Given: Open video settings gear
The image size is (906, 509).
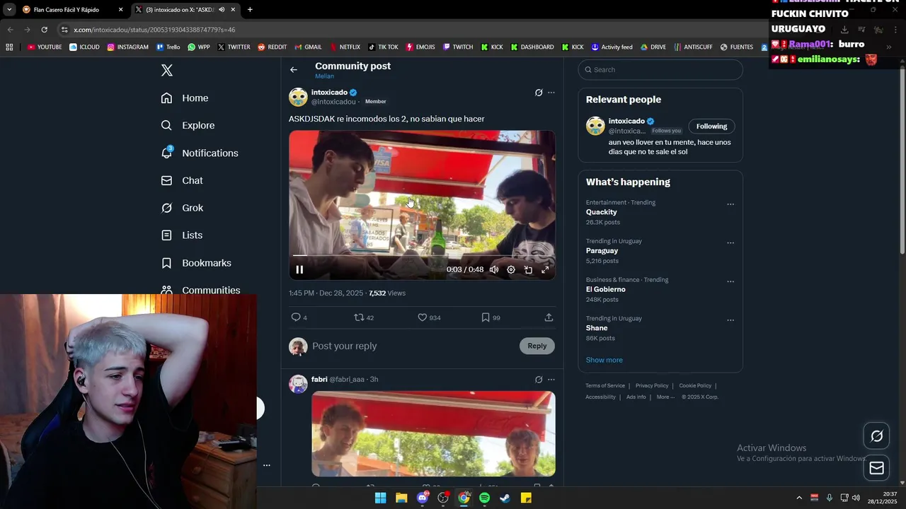Looking at the screenshot, I should click(511, 269).
